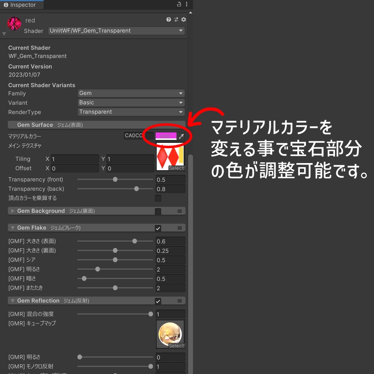The image size is (374, 374).
Task: Click the gear settings icon for the red material
Action: (183, 19)
